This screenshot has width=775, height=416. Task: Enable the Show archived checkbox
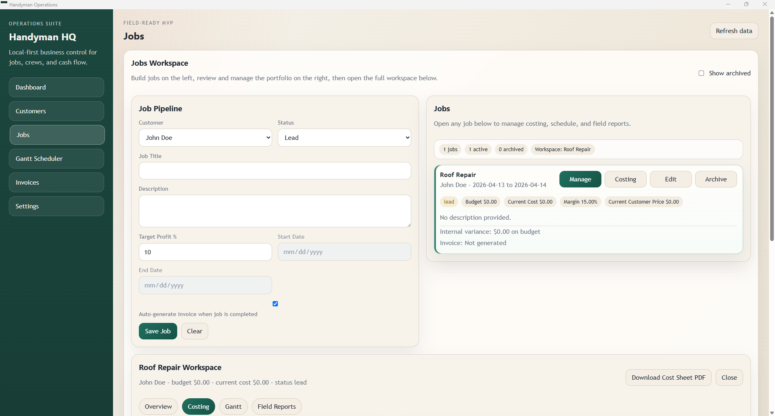point(701,73)
